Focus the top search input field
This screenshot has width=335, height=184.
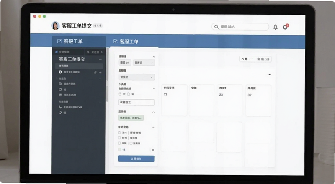coord(240,27)
